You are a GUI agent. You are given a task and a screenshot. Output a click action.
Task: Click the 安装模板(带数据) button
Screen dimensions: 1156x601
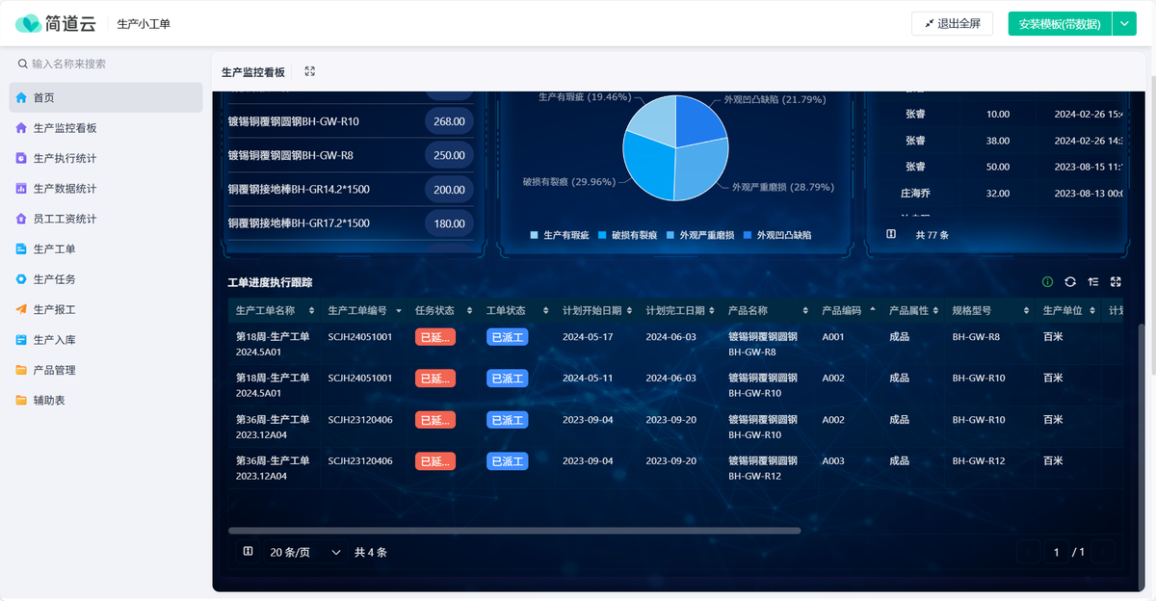(1059, 24)
